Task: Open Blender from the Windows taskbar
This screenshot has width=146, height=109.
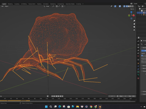Action: click(x=100, y=107)
